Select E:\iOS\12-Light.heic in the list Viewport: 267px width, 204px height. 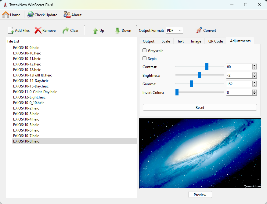[x=29, y=97]
